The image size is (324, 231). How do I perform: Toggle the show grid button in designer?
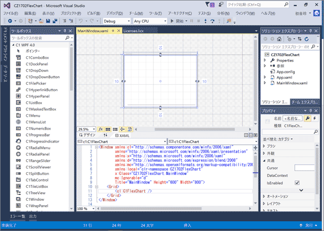tap(108, 129)
